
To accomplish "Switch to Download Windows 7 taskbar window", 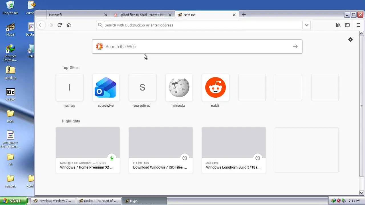I will 53,201.
